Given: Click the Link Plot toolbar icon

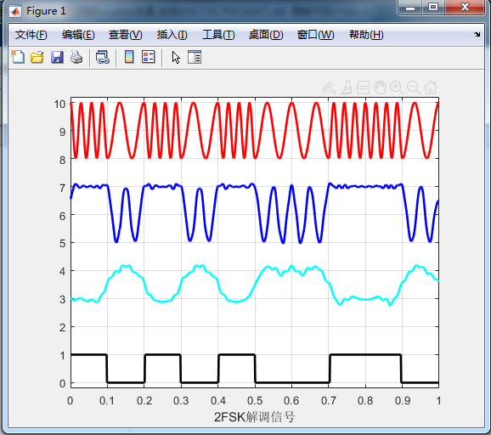Looking at the screenshot, I should 103,57.
